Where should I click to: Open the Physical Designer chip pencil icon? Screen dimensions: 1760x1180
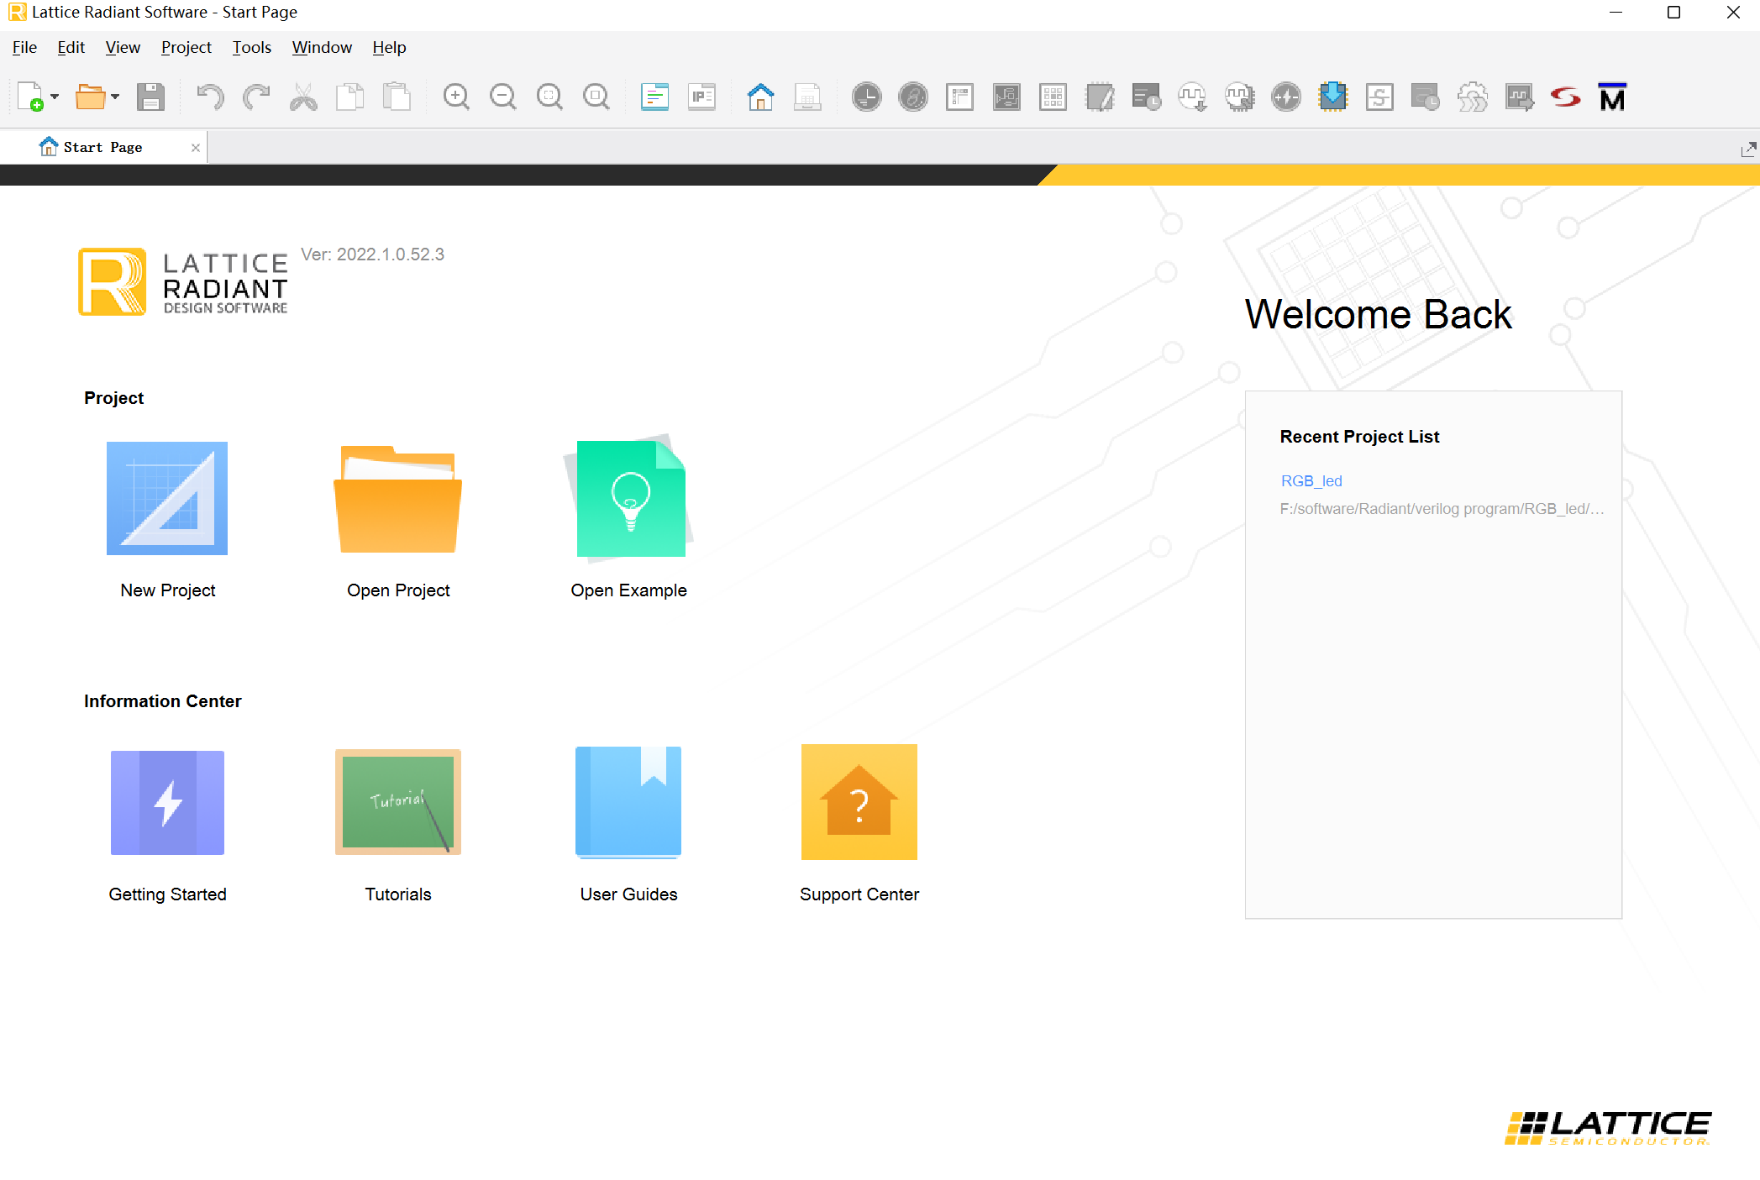pyautogui.click(x=1100, y=97)
